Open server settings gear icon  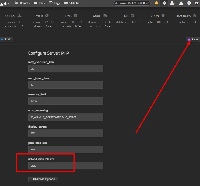[x=164, y=3]
